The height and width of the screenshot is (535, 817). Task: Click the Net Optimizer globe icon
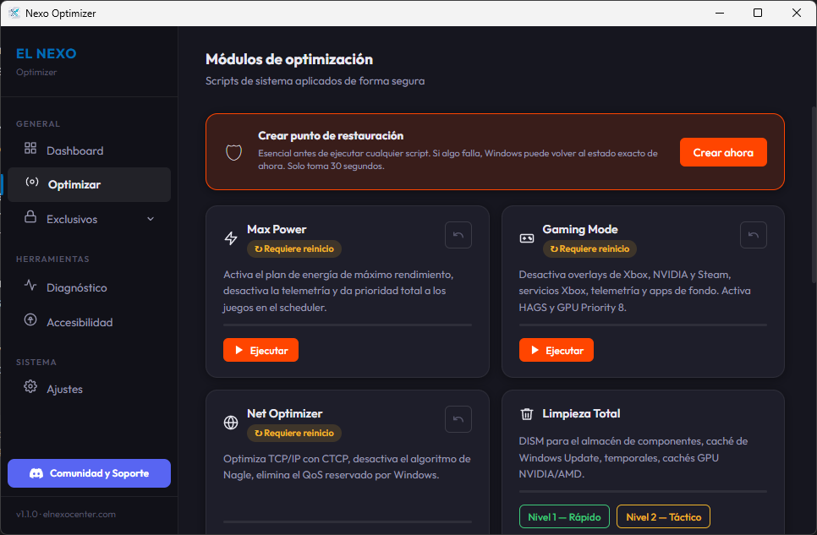230,422
